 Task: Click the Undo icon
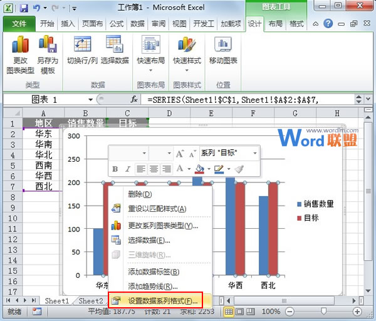point(36,8)
